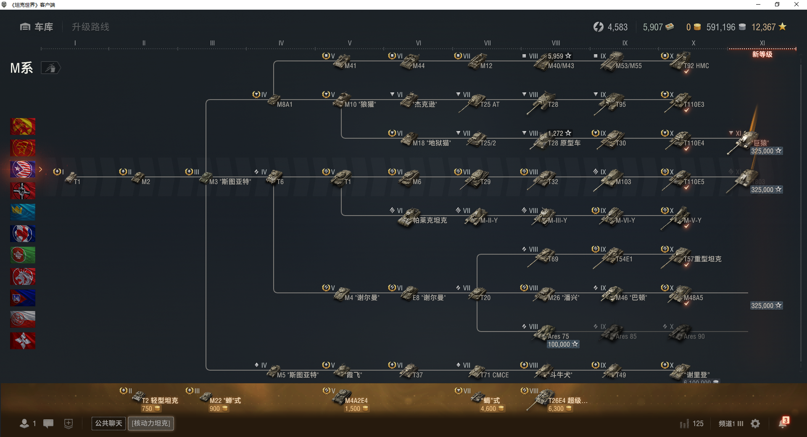Click the M系 tank collection icon
The height and width of the screenshot is (437, 807).
click(51, 68)
